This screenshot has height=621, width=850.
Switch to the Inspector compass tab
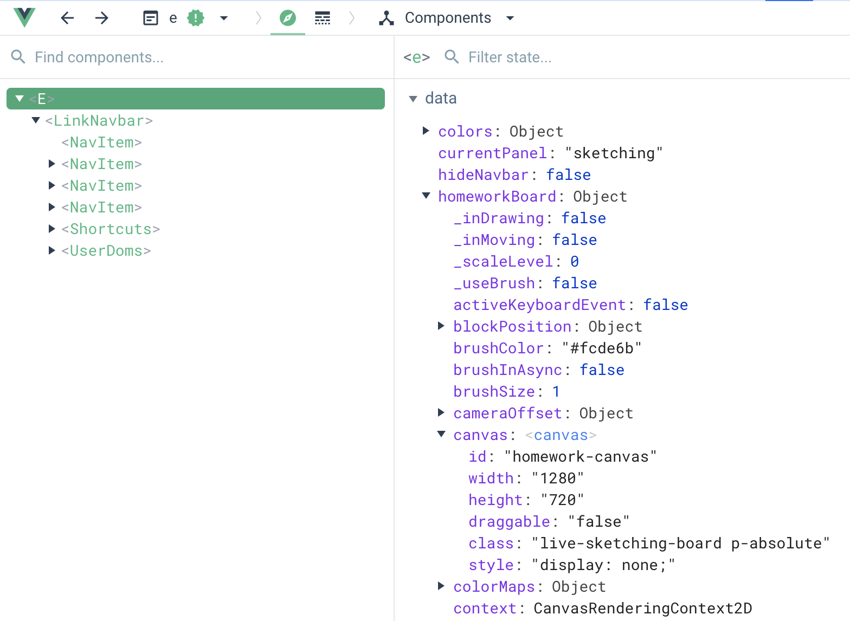(288, 18)
